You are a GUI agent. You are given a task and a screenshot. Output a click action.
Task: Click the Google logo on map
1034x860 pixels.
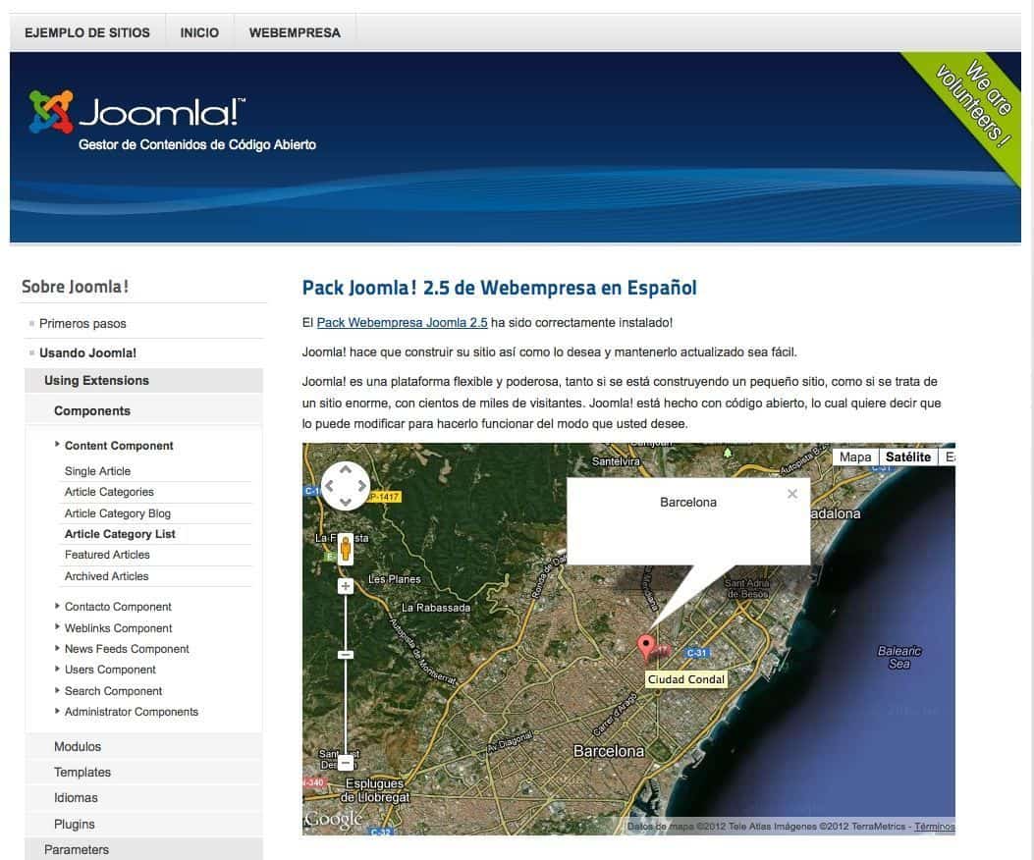(334, 819)
